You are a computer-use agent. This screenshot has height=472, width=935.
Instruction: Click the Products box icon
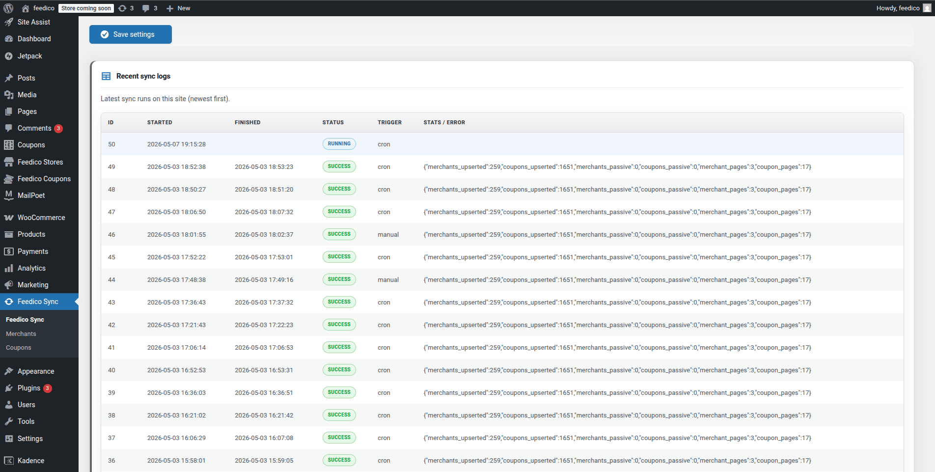tap(9, 234)
